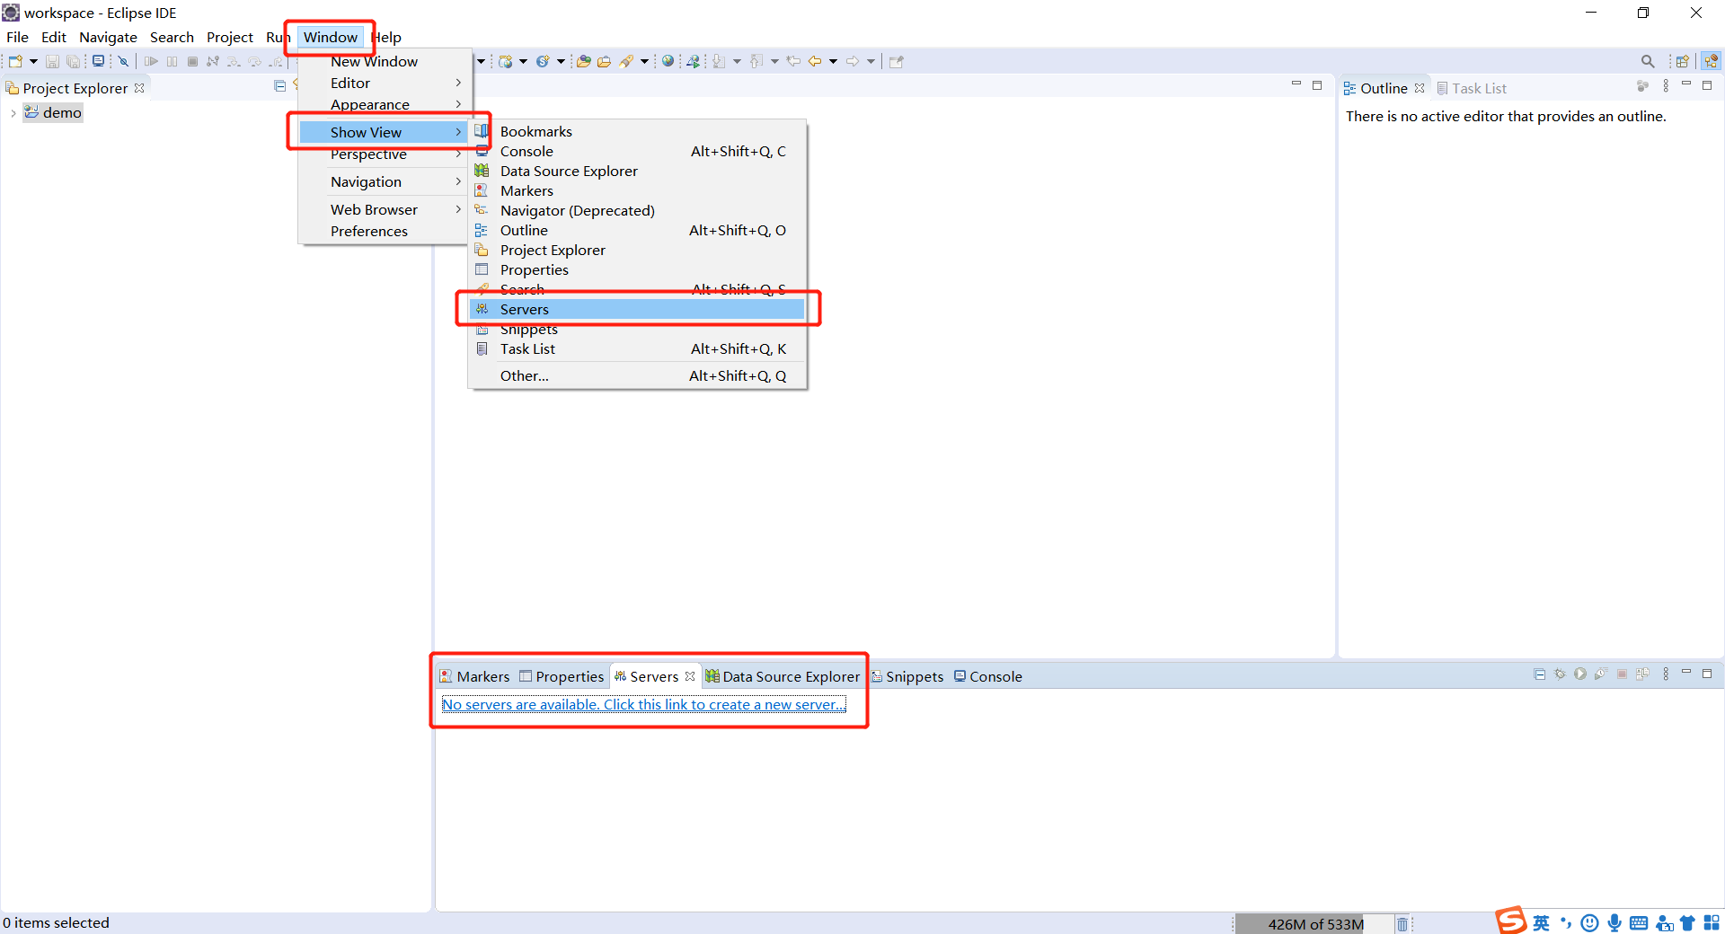Start server in debug mode icon
This screenshot has height=934, width=1725.
pos(1561,674)
